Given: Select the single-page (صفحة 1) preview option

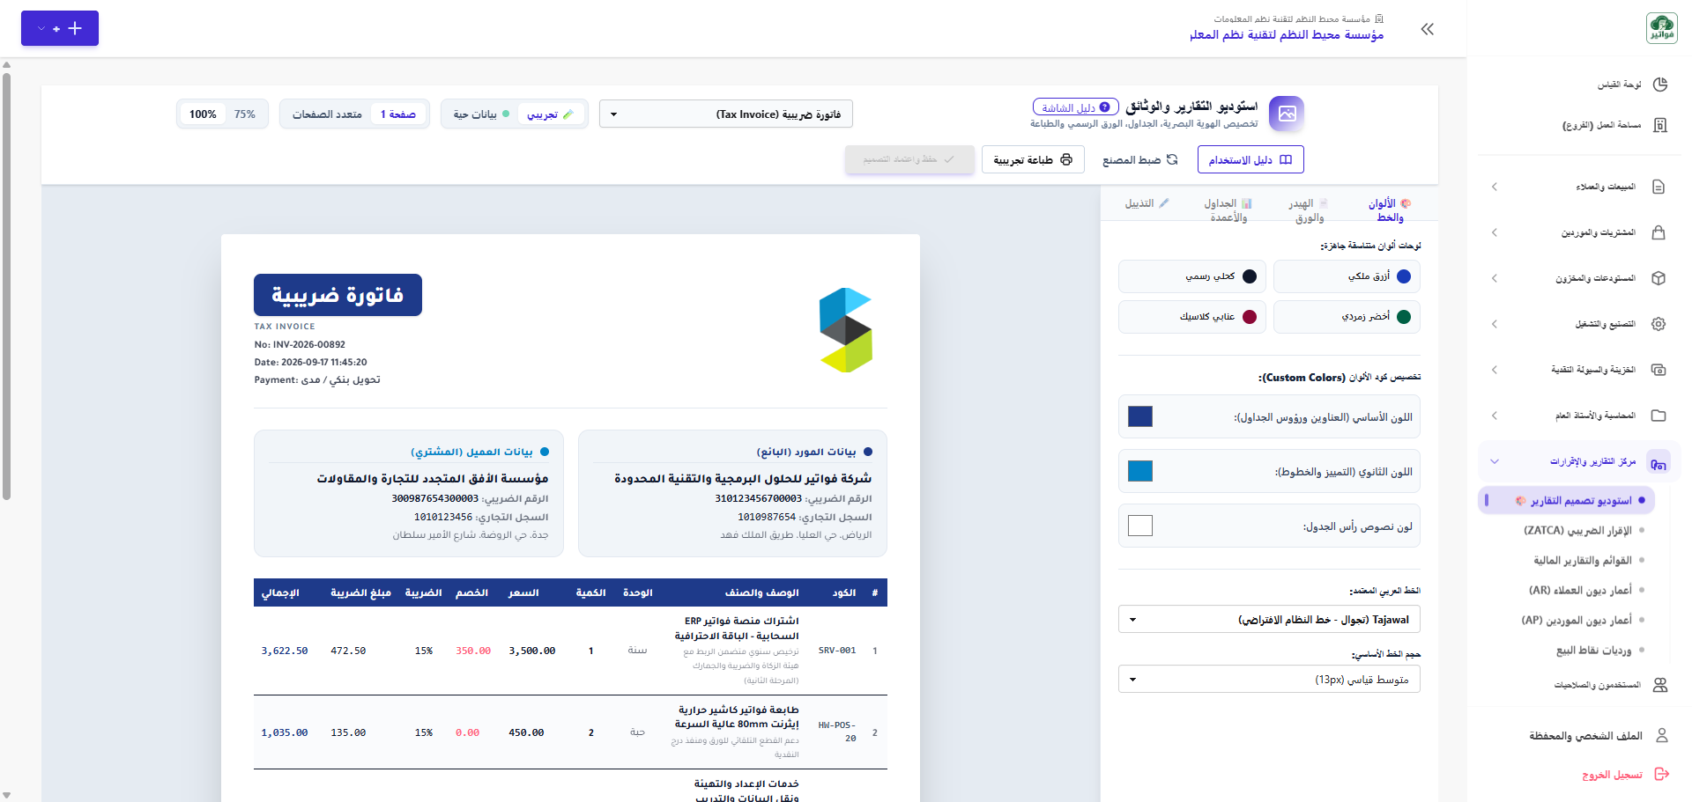Looking at the screenshot, I should [398, 114].
